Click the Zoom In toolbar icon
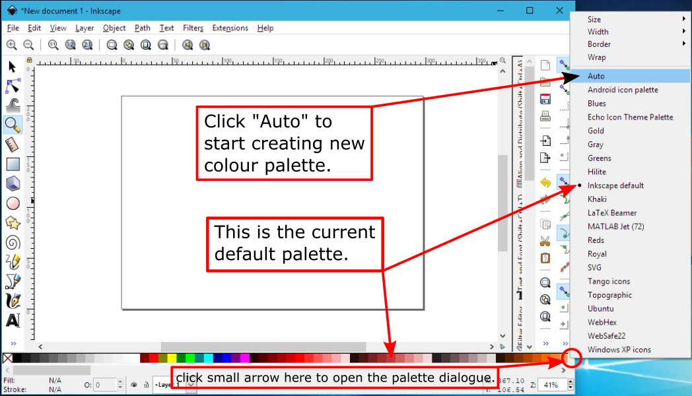This screenshot has height=396, width=692. point(11,45)
